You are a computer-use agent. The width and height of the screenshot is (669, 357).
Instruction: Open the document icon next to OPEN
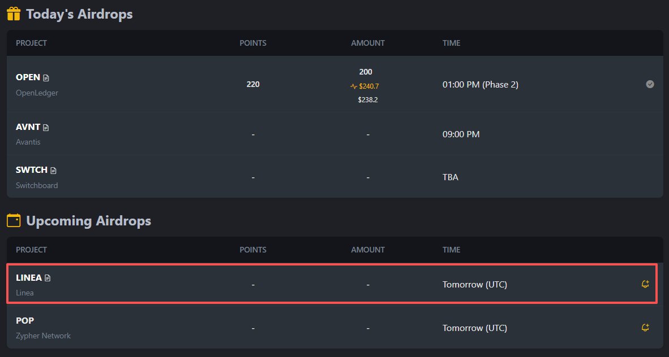tap(46, 78)
